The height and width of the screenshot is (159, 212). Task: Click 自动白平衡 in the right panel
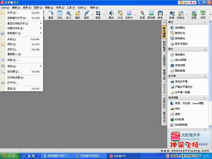pyautogui.click(x=181, y=81)
